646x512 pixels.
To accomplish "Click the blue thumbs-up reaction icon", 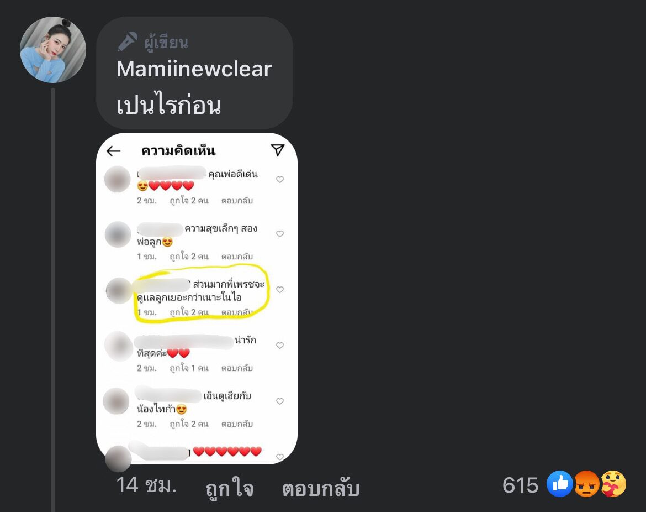I will pyautogui.click(x=559, y=484).
